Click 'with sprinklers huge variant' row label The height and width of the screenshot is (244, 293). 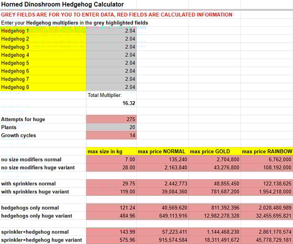coord(35,192)
